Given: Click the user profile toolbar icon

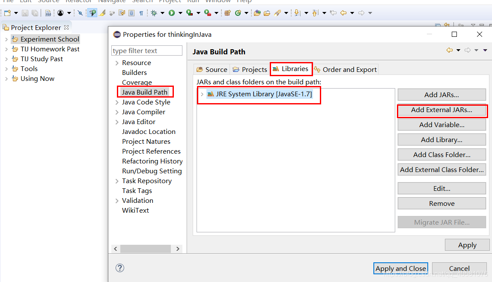Looking at the screenshot, I should pyautogui.click(x=60, y=13).
